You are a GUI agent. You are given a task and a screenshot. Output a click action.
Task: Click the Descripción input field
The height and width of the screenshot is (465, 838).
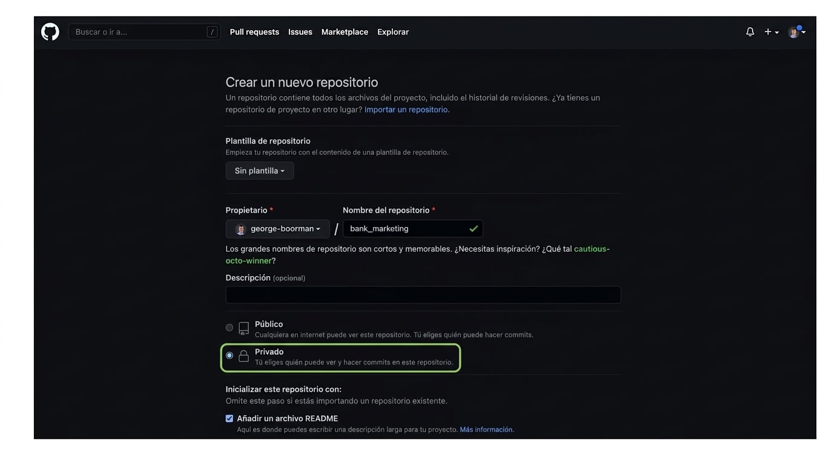click(423, 295)
